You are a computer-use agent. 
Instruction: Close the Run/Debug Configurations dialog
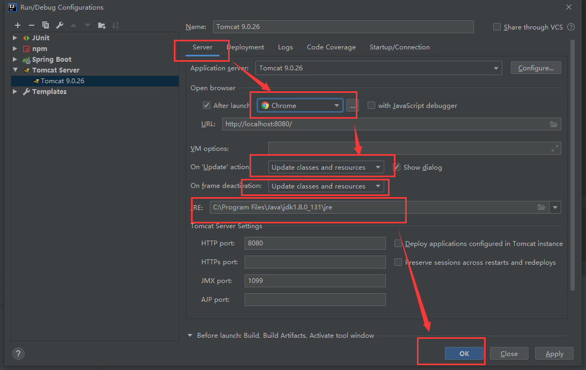click(569, 7)
